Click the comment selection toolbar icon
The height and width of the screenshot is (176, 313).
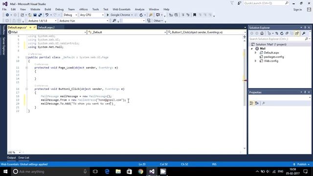tap(182, 15)
